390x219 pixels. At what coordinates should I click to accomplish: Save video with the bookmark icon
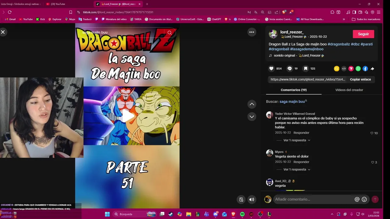click(305, 69)
